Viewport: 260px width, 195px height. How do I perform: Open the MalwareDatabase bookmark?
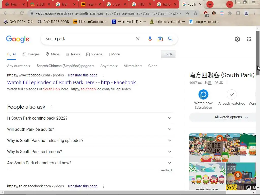90,22
